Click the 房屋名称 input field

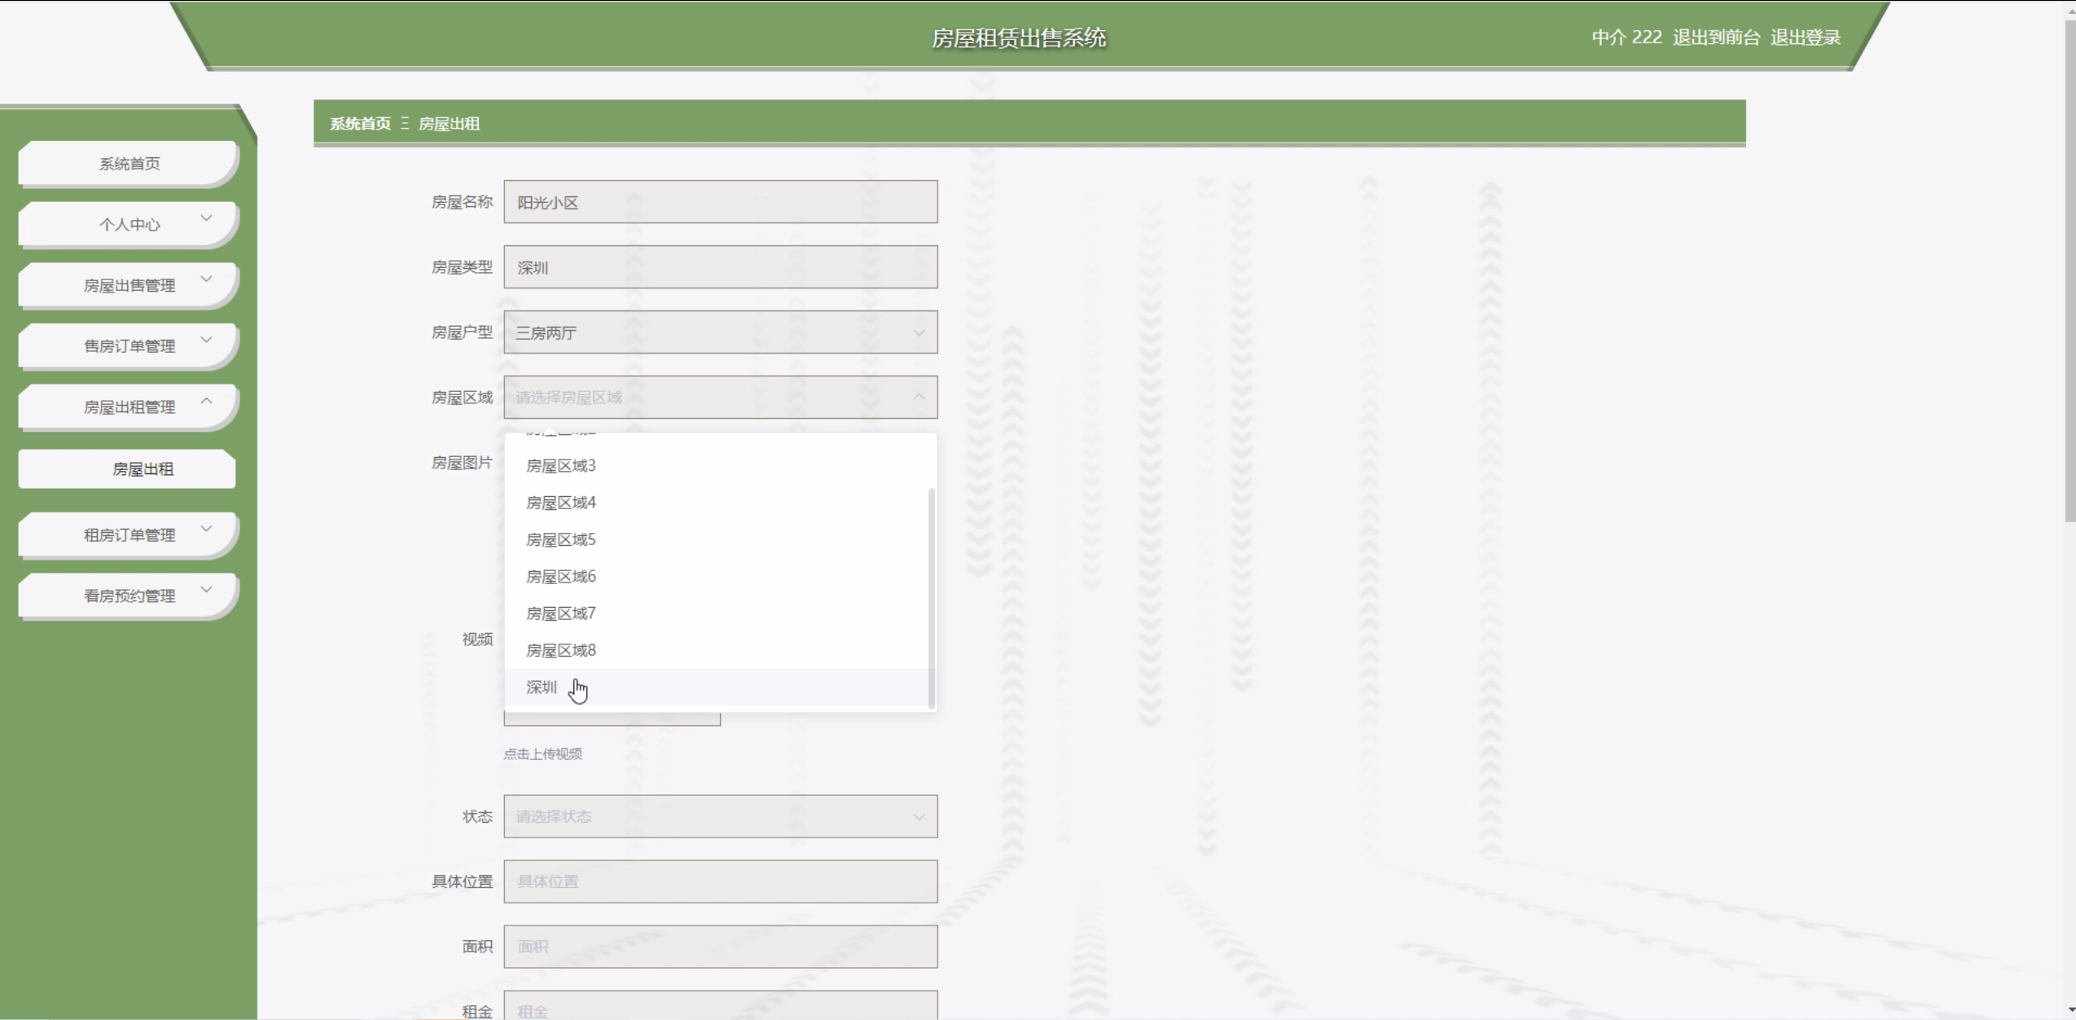point(720,202)
